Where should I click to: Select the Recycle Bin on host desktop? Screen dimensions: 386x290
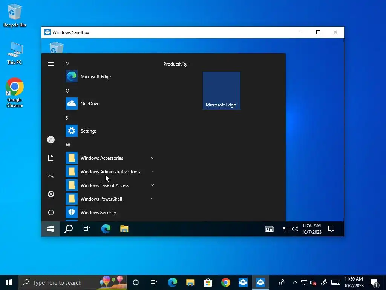[15, 15]
